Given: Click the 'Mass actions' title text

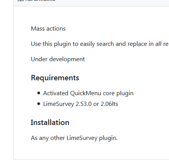Looking at the screenshot, I should click(x=48, y=29).
